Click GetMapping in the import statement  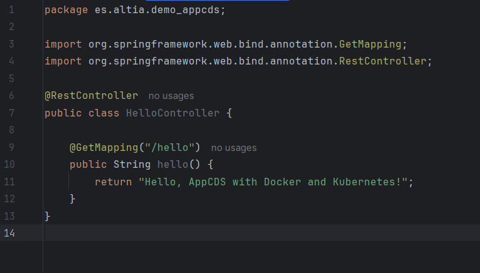pyautogui.click(x=370, y=44)
